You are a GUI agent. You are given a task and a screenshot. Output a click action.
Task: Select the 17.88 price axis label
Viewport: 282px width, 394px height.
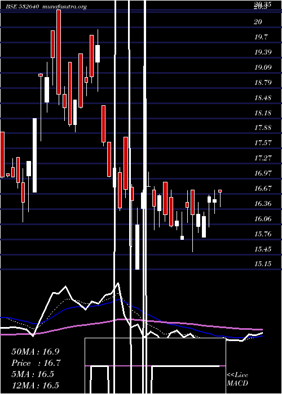[x=263, y=128]
